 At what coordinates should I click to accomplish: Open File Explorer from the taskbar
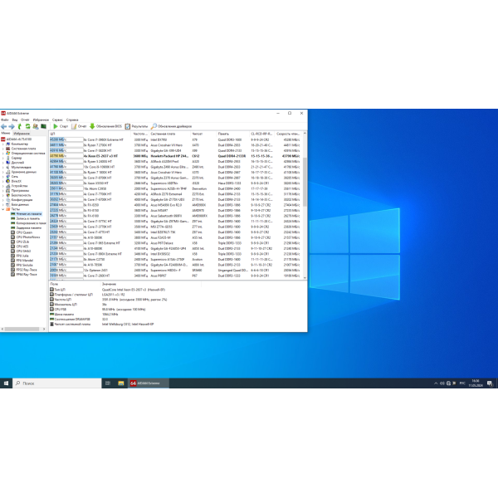(121, 383)
